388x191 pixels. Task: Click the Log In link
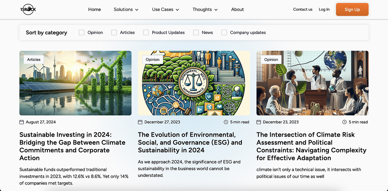coord(324,9)
